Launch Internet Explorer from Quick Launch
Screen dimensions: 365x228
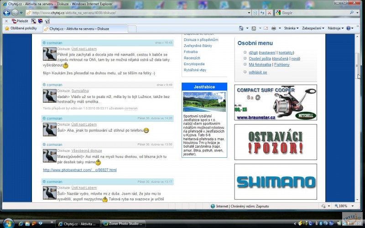21,224
